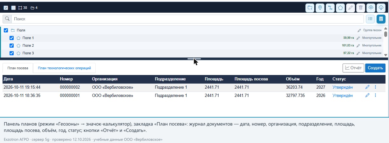The image size is (389, 143).
Task: Click the geozone list scroll-down arrow
Action: [x=386, y=55]
